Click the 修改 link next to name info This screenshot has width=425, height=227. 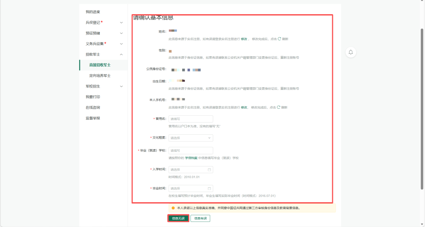click(244, 38)
